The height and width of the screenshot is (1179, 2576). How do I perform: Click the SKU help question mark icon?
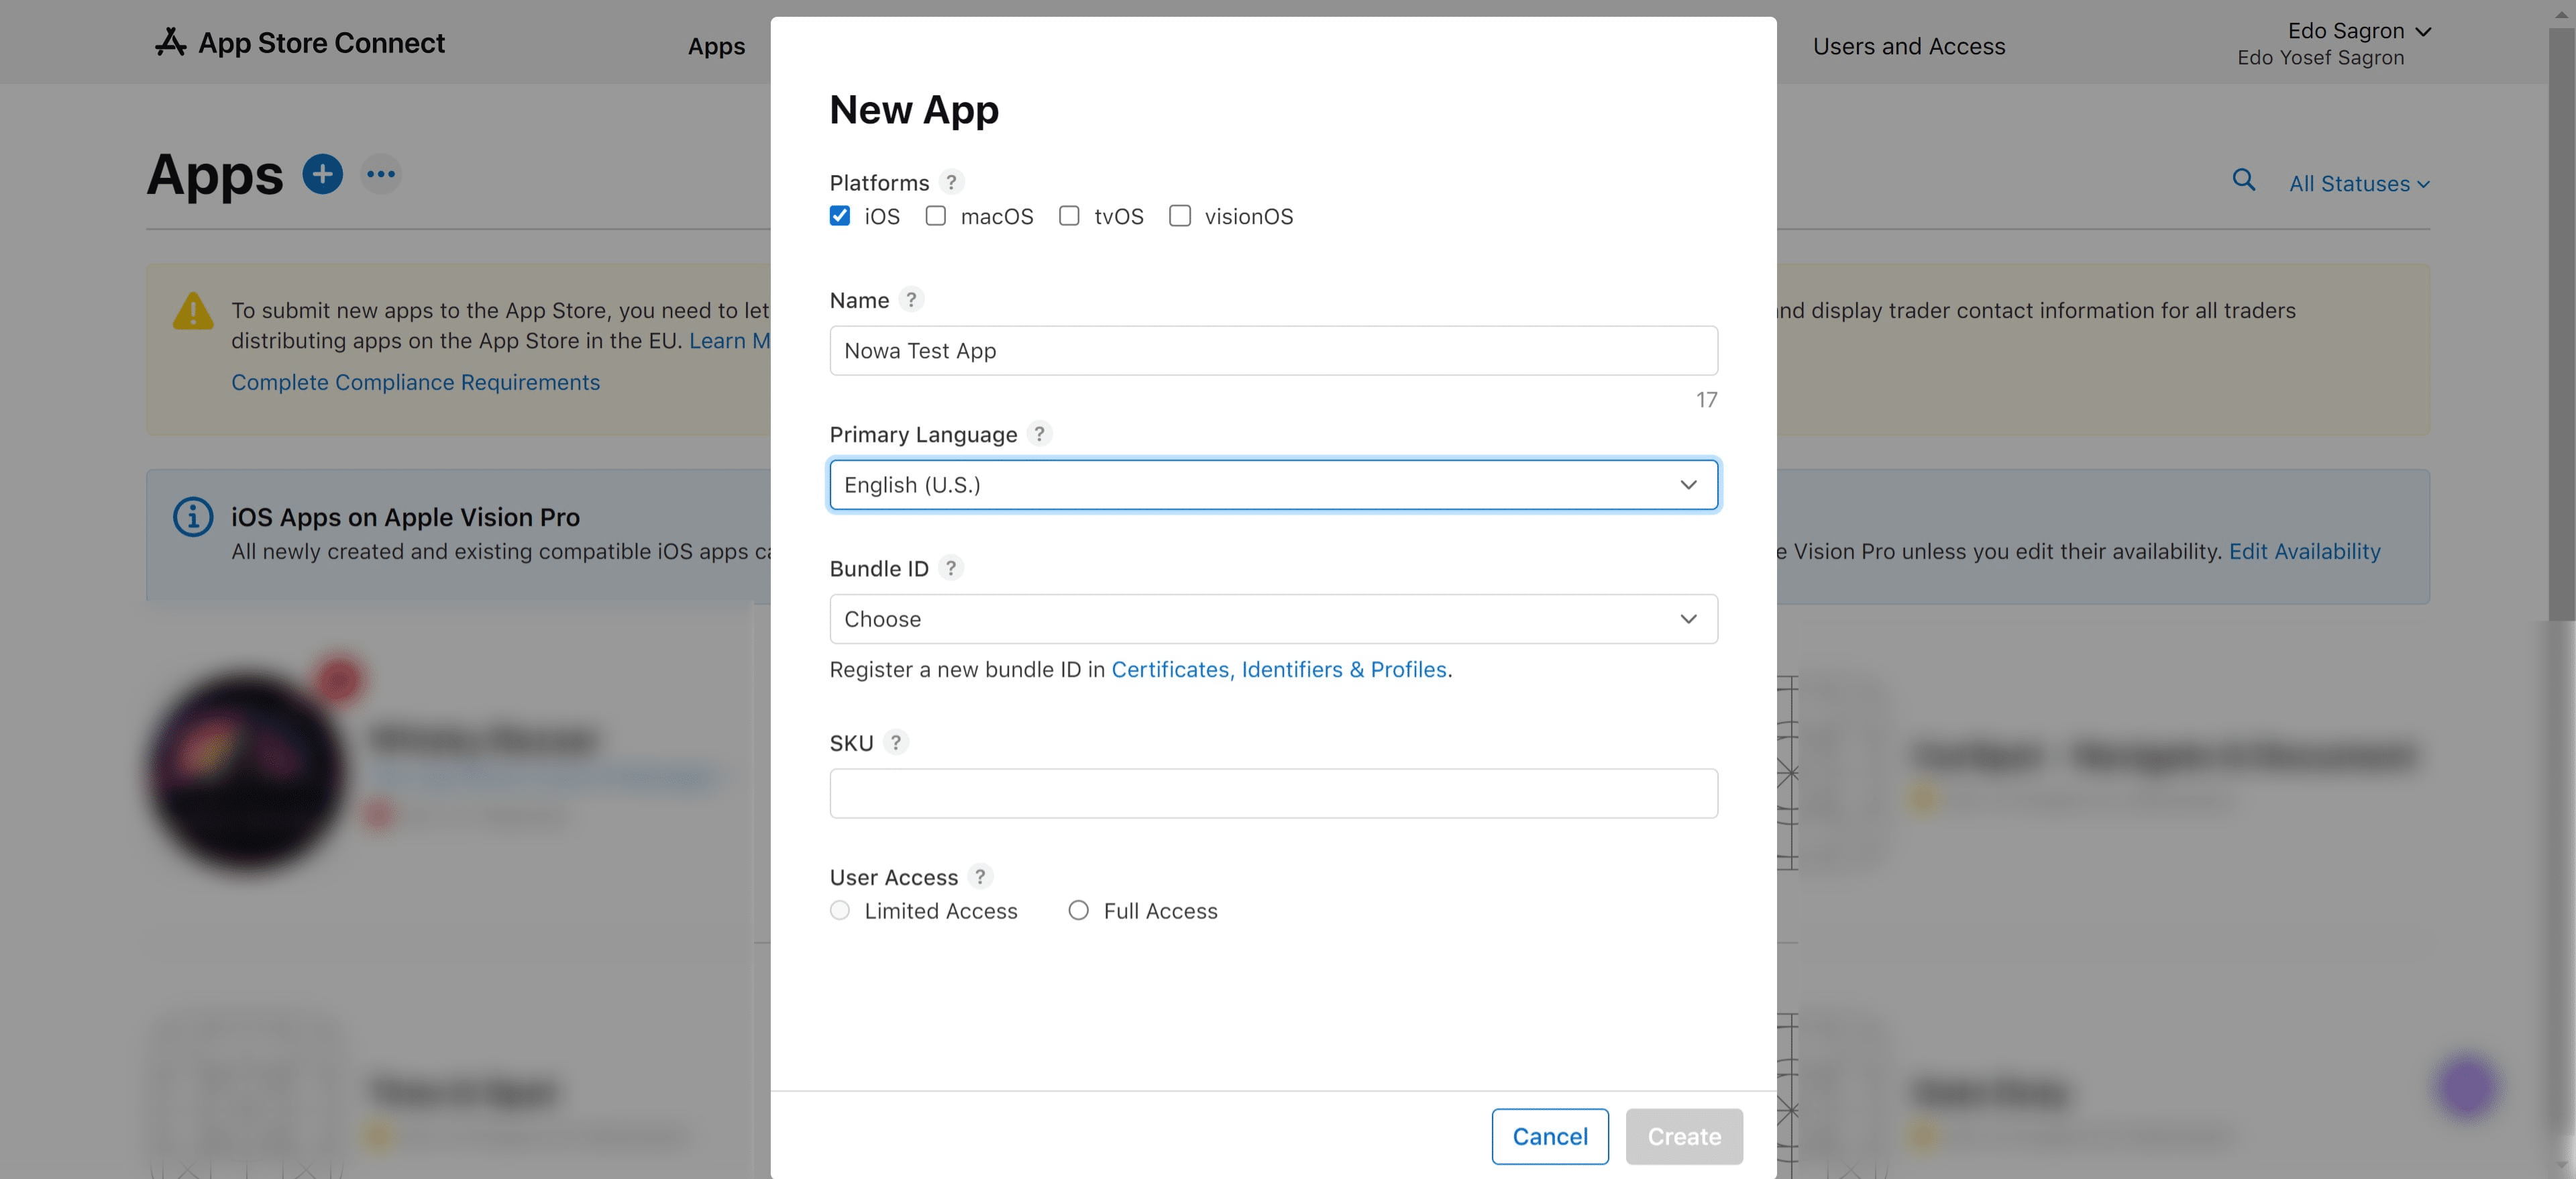click(895, 743)
